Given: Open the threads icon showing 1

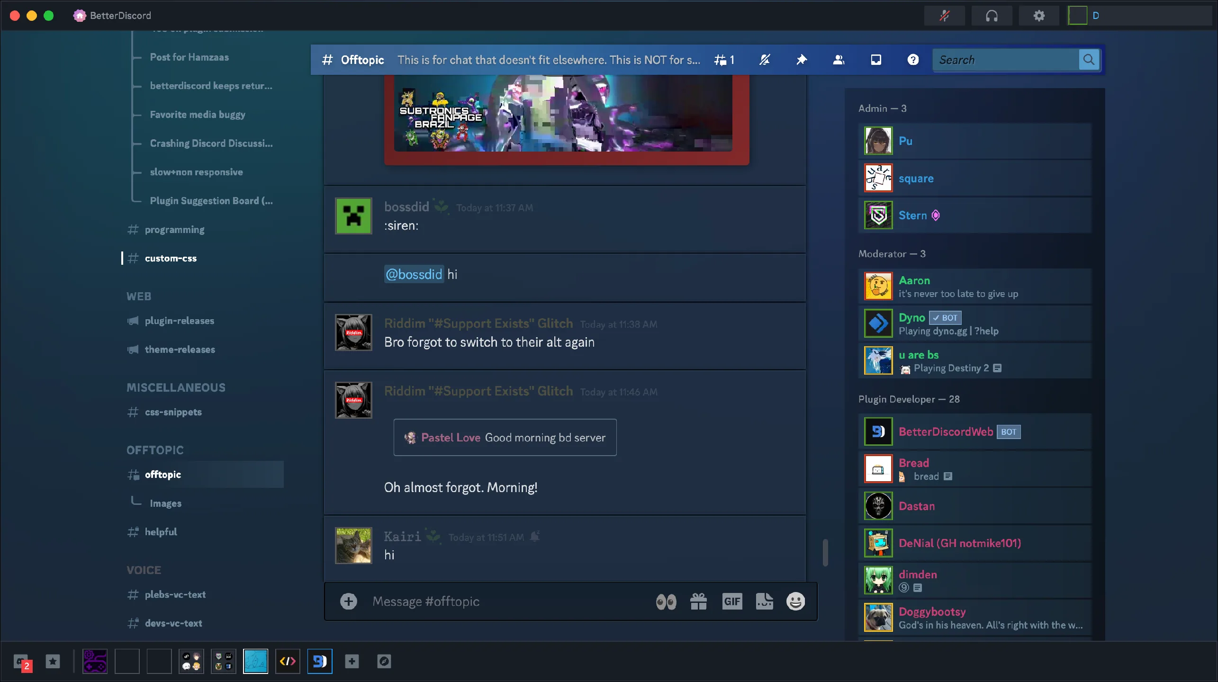Looking at the screenshot, I should point(724,60).
